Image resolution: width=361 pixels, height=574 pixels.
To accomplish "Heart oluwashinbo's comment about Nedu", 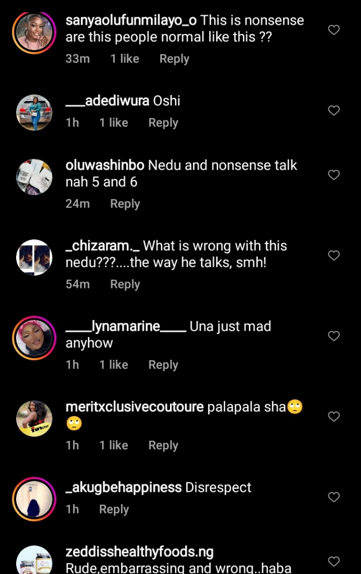I will [334, 175].
